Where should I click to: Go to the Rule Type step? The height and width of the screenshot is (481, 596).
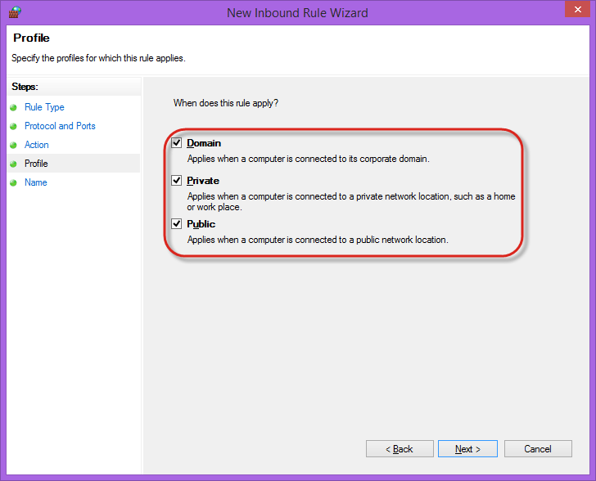pos(44,107)
